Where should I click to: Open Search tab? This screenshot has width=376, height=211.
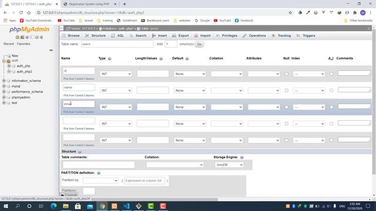[138, 36]
